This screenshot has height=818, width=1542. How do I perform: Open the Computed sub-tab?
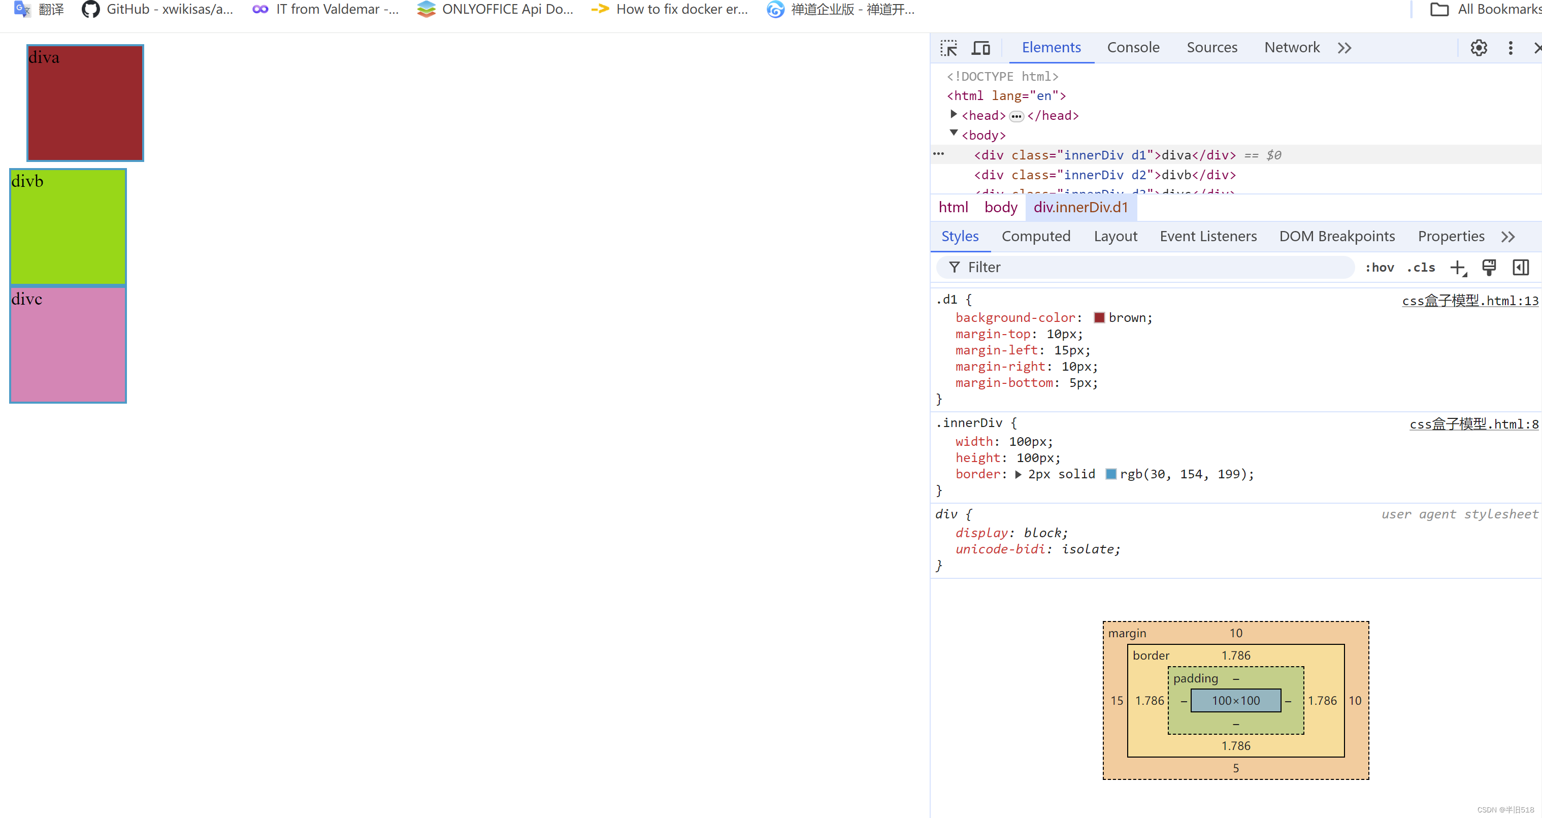point(1036,236)
